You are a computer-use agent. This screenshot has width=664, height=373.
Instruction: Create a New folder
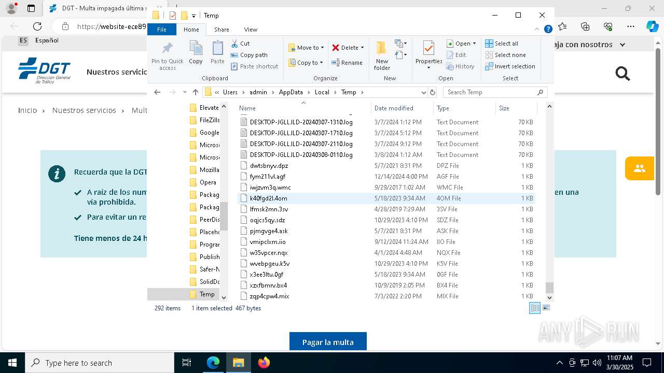pyautogui.click(x=382, y=55)
